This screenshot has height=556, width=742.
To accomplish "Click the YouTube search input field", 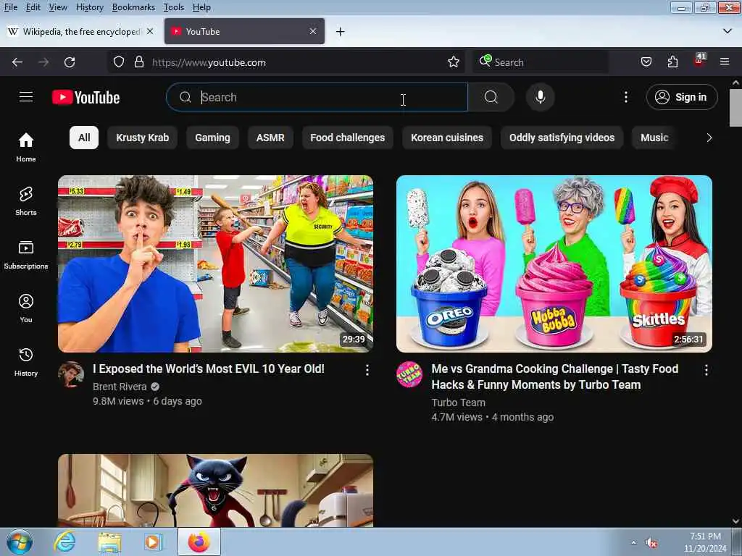I will coord(317,97).
